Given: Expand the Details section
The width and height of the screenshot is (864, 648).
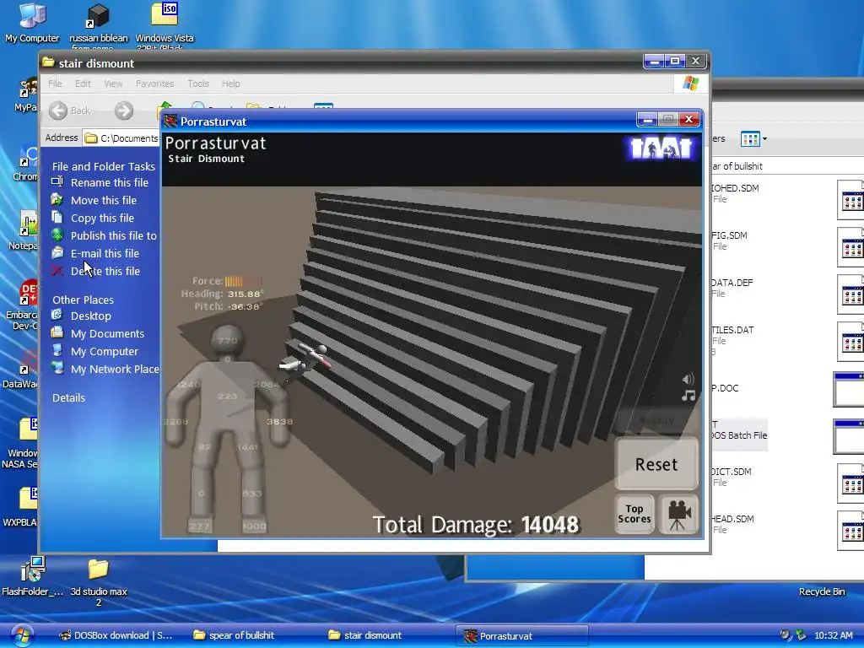Looking at the screenshot, I should (69, 398).
